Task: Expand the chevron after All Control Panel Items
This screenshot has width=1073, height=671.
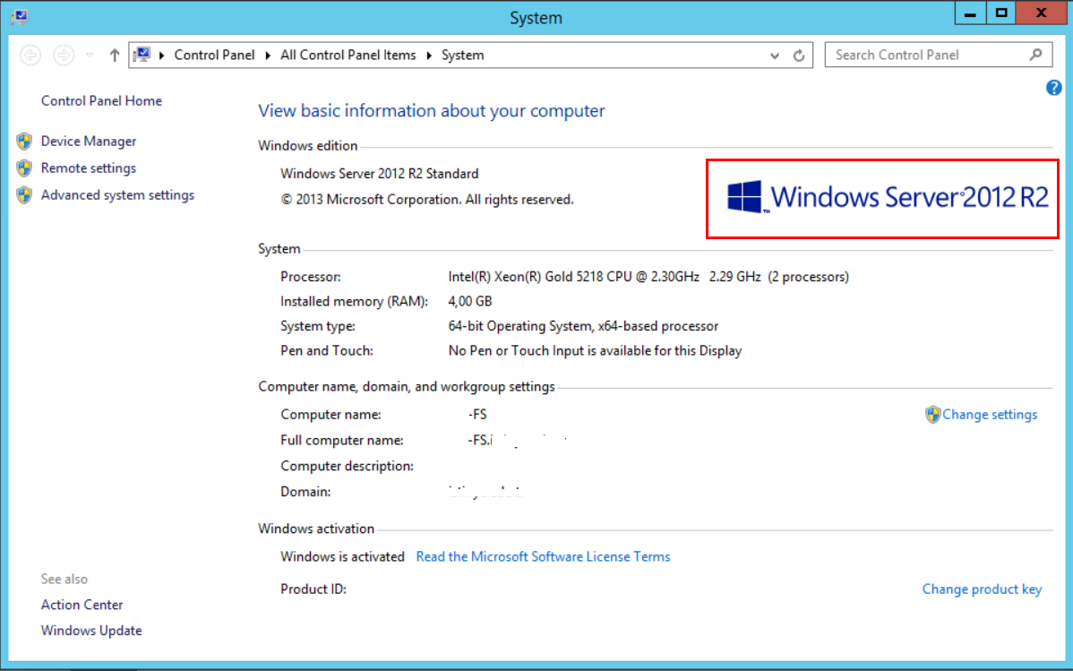Action: 429,55
